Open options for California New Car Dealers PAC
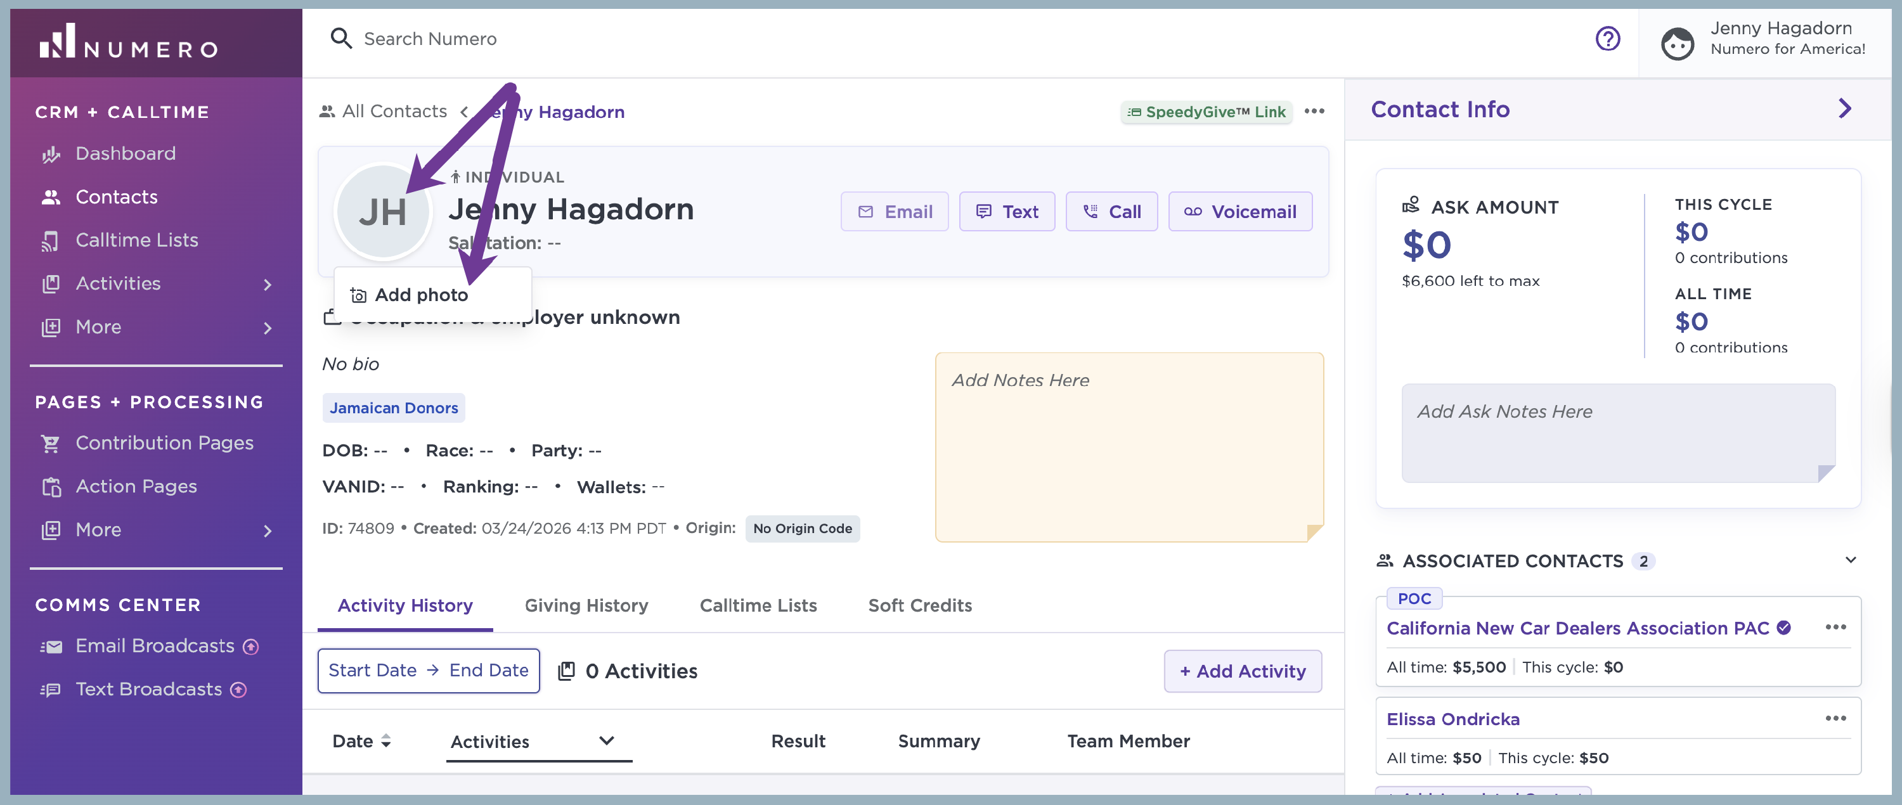 1835,627
